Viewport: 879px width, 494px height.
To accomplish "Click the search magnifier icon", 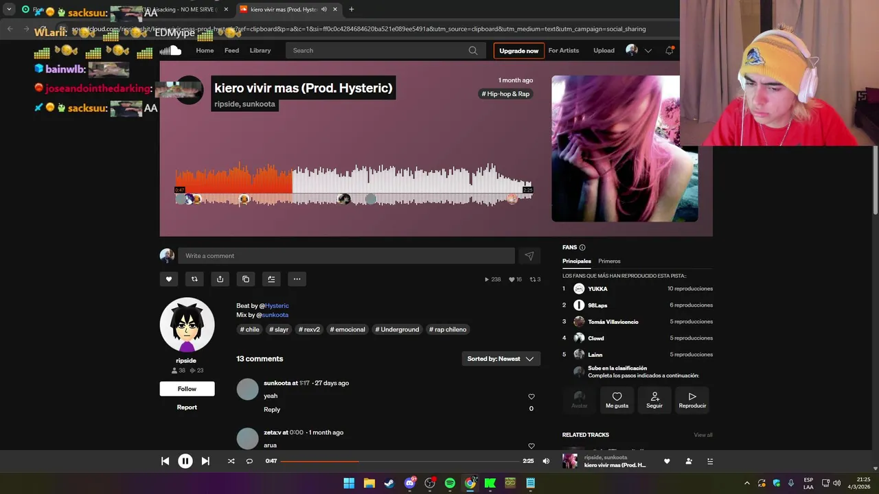I will (x=473, y=50).
